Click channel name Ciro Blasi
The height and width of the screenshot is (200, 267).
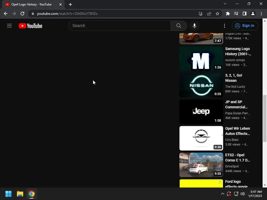pos(232,140)
